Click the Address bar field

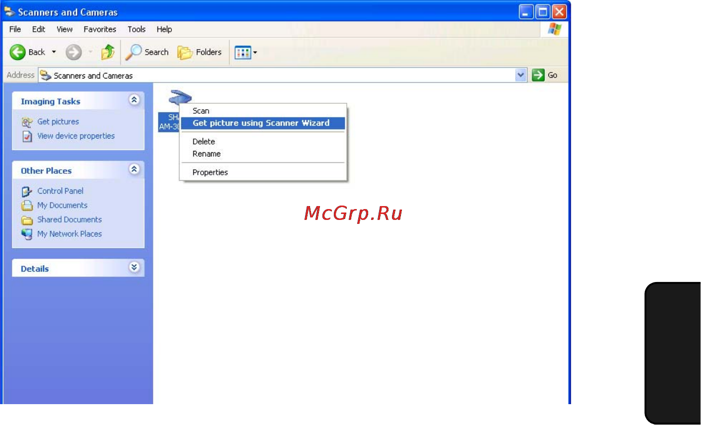tap(282, 75)
